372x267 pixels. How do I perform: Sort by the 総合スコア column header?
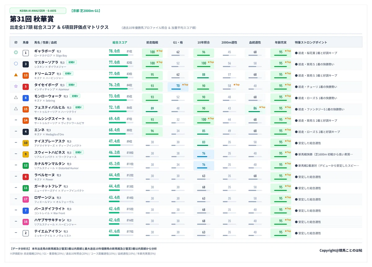click(x=120, y=42)
